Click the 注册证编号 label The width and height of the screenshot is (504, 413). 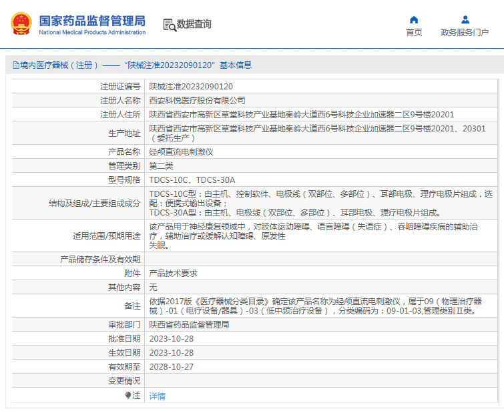pos(120,86)
